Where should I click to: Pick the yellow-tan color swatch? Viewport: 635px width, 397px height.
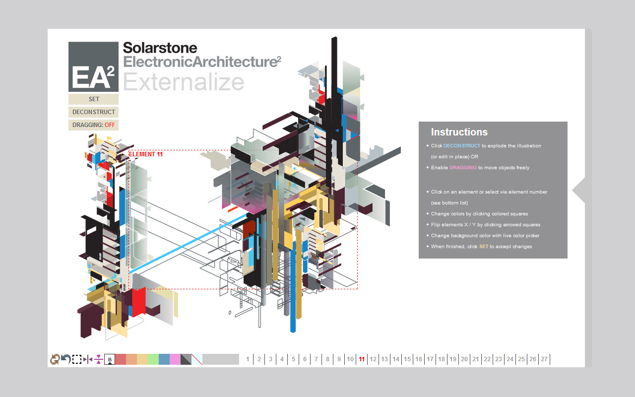(x=142, y=359)
